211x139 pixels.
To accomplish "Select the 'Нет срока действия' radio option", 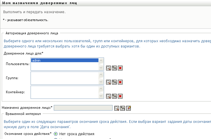I will pyautogui.click(x=56, y=134).
